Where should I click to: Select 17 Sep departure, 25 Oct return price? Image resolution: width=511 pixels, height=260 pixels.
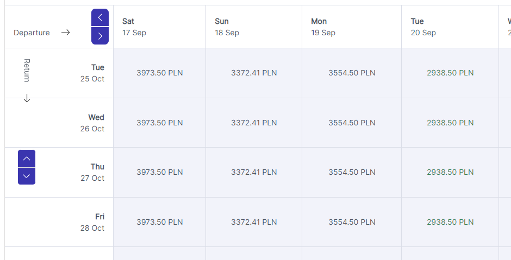point(160,73)
